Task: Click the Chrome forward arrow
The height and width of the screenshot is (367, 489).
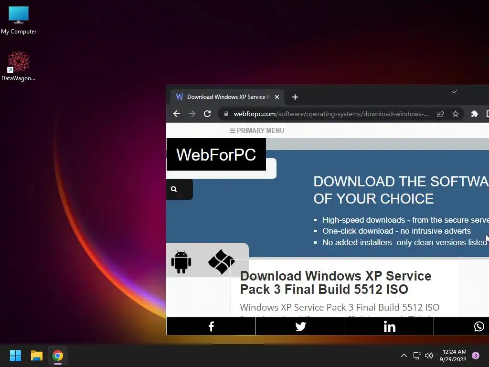Action: coord(192,114)
